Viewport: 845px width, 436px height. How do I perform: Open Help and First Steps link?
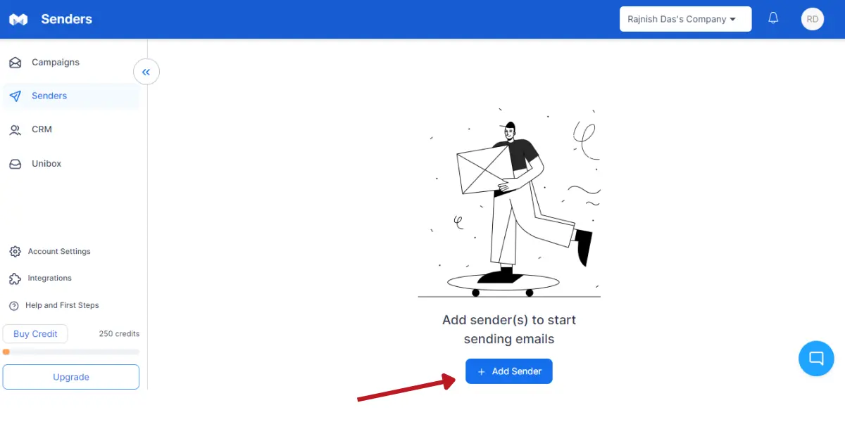point(62,306)
